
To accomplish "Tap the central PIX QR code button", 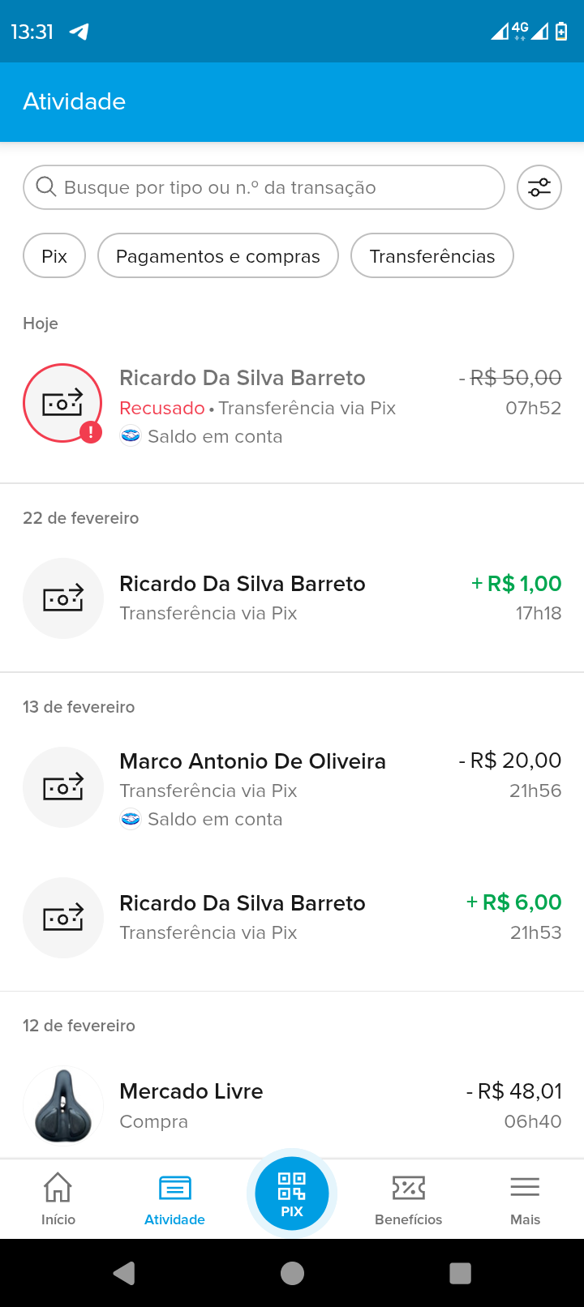I will click(x=292, y=1193).
